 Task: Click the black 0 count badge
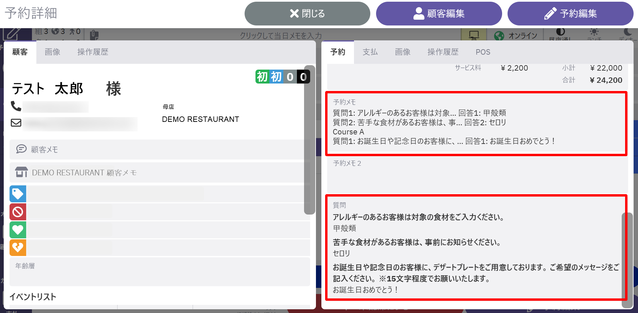click(x=303, y=77)
